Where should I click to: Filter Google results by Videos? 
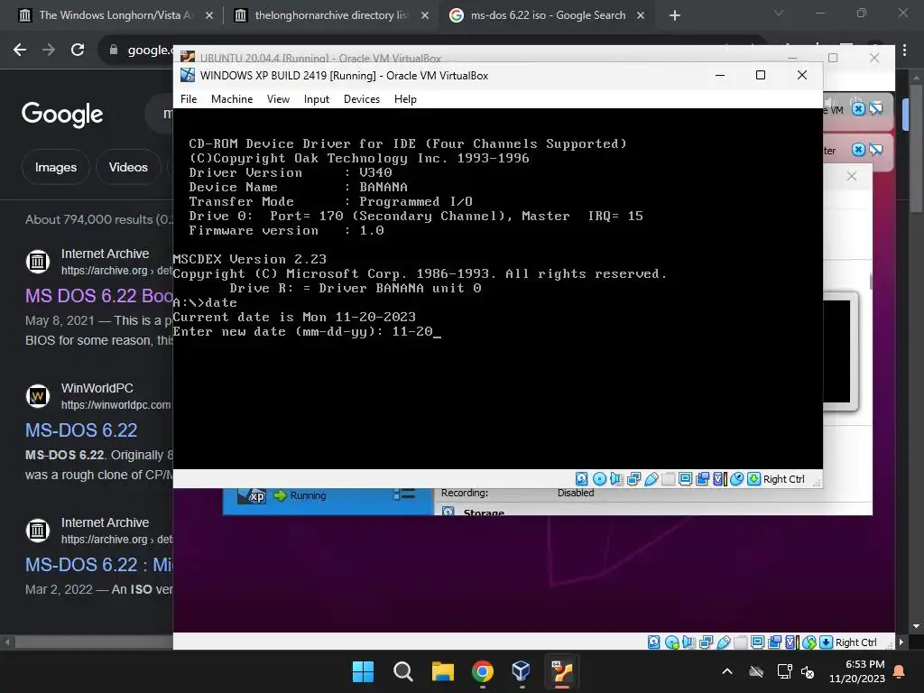click(128, 167)
